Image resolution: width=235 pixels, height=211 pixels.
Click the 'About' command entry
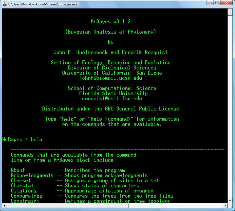pos(18,170)
